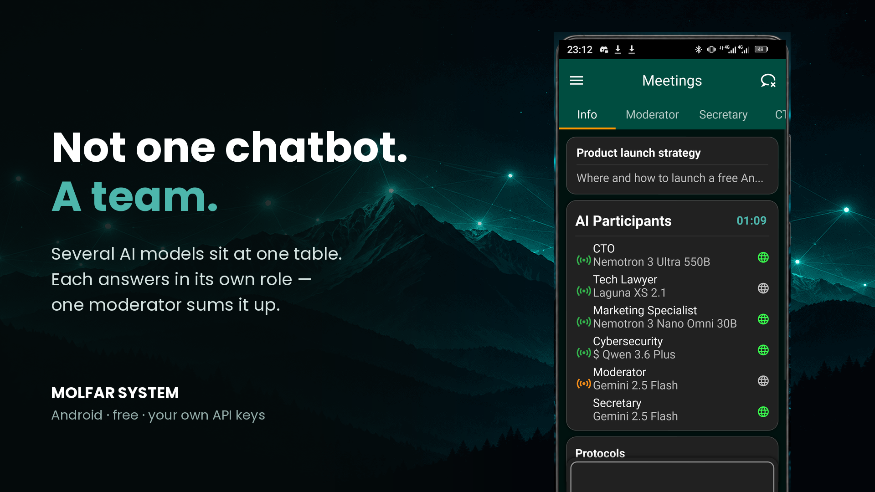Tap the vibrate mode icon in status bar
Viewport: 875px width, 492px height.
click(x=711, y=49)
